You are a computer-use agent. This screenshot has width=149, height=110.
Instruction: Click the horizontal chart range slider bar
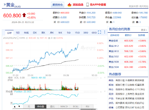click(x=55, y=109)
